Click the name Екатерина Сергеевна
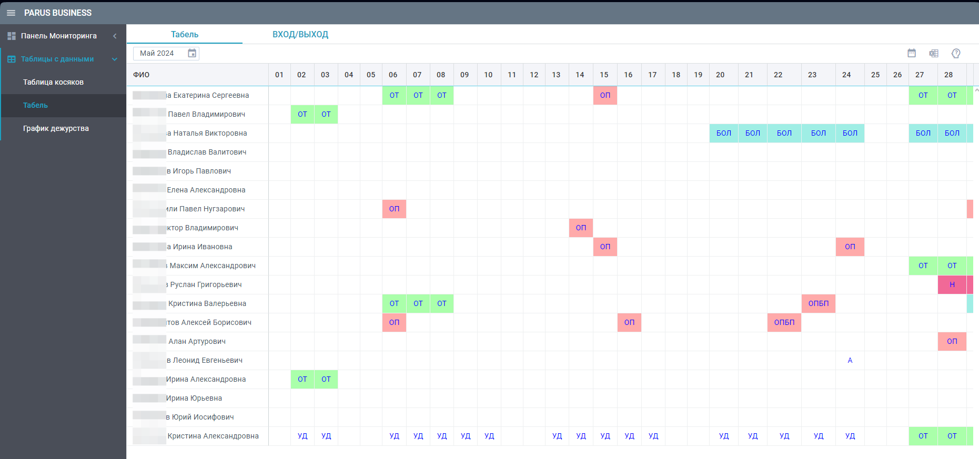979x459 pixels. pos(211,95)
